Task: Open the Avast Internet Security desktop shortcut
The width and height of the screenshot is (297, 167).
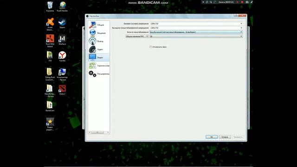Action: point(50,24)
